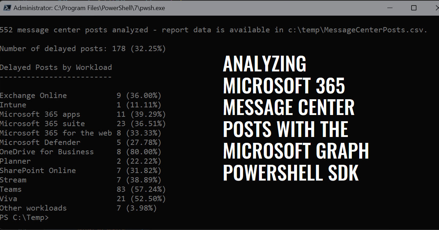Click the Exchange Online row
The width and height of the screenshot is (439, 230).
coord(80,96)
